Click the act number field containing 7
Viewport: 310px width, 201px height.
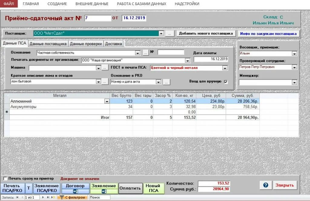tap(98, 18)
